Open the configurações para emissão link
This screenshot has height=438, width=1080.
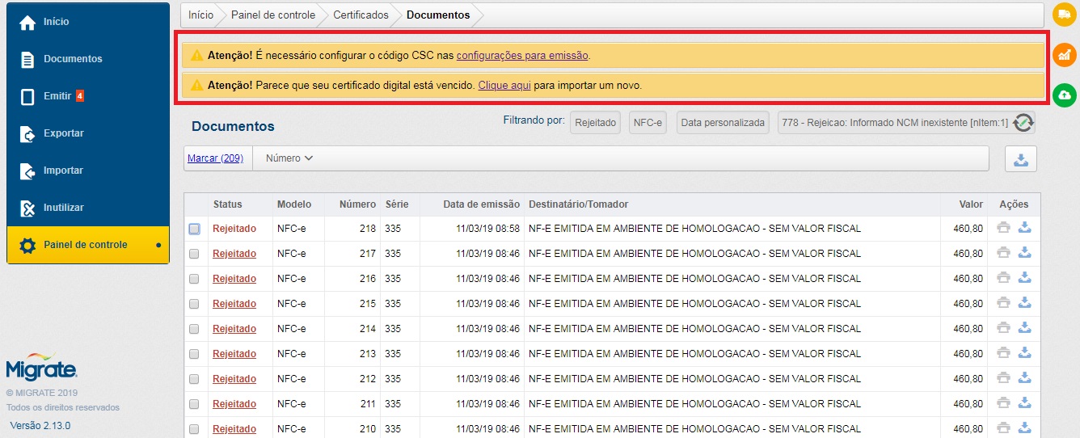pos(522,56)
